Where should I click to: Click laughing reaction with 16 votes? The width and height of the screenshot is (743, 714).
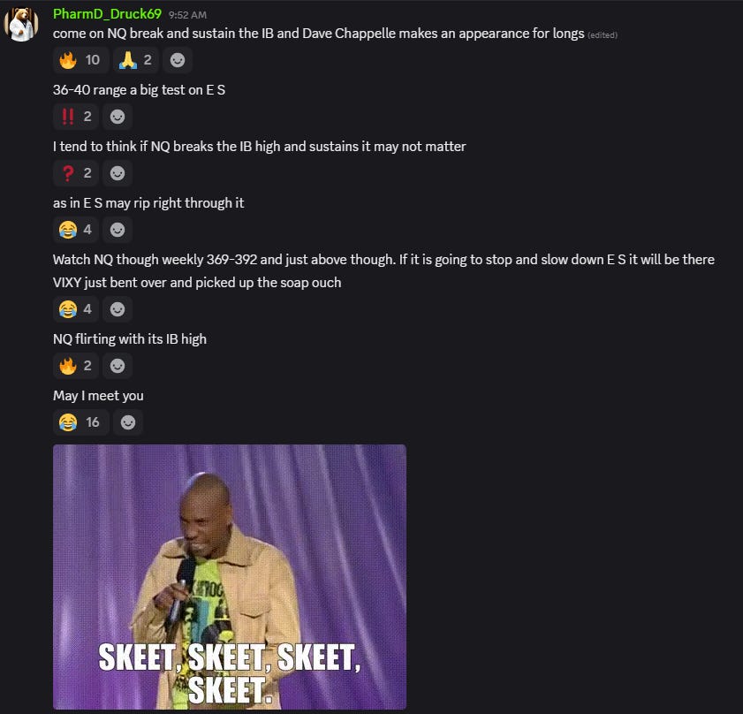click(x=81, y=422)
